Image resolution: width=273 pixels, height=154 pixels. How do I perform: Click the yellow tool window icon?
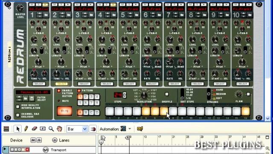(140, 129)
